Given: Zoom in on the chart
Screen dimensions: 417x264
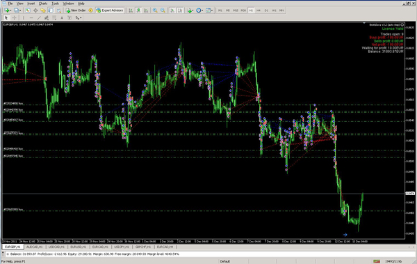Looking at the screenshot, I should 155,10.
